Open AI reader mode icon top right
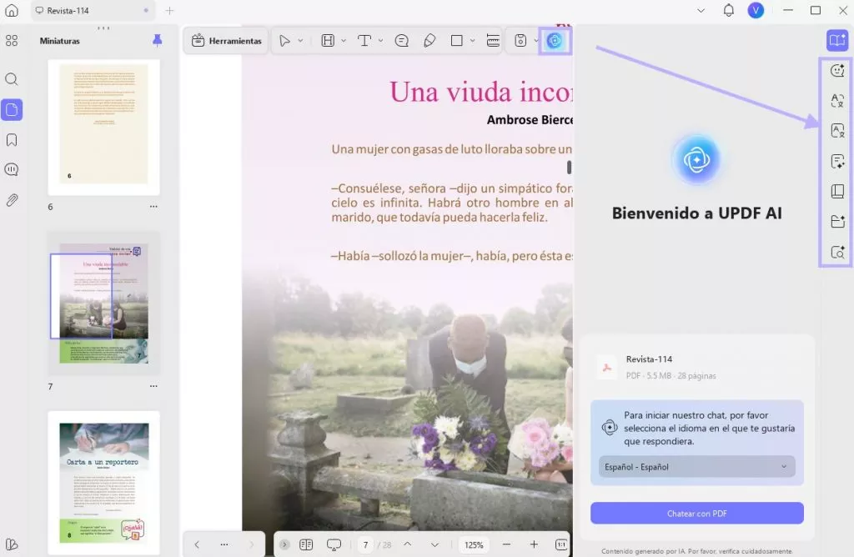The width and height of the screenshot is (854, 557). click(x=837, y=40)
